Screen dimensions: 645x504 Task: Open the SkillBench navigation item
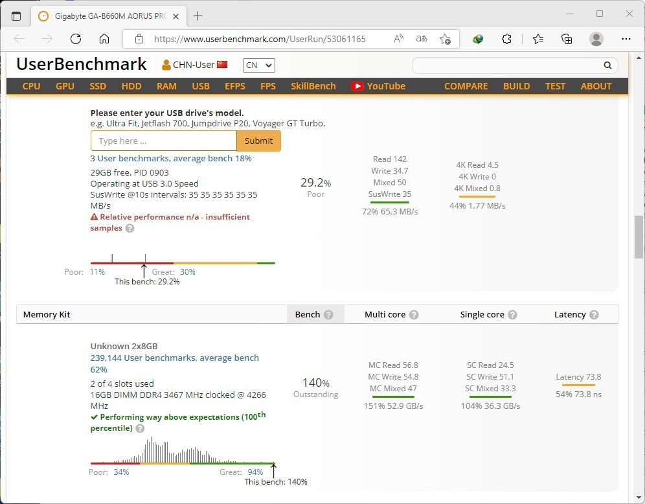click(x=313, y=86)
